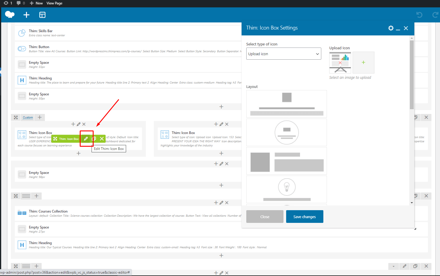Image resolution: width=440 pixels, height=276 pixels.
Task: Open the WordPress updates indicator
Action: (8, 3)
